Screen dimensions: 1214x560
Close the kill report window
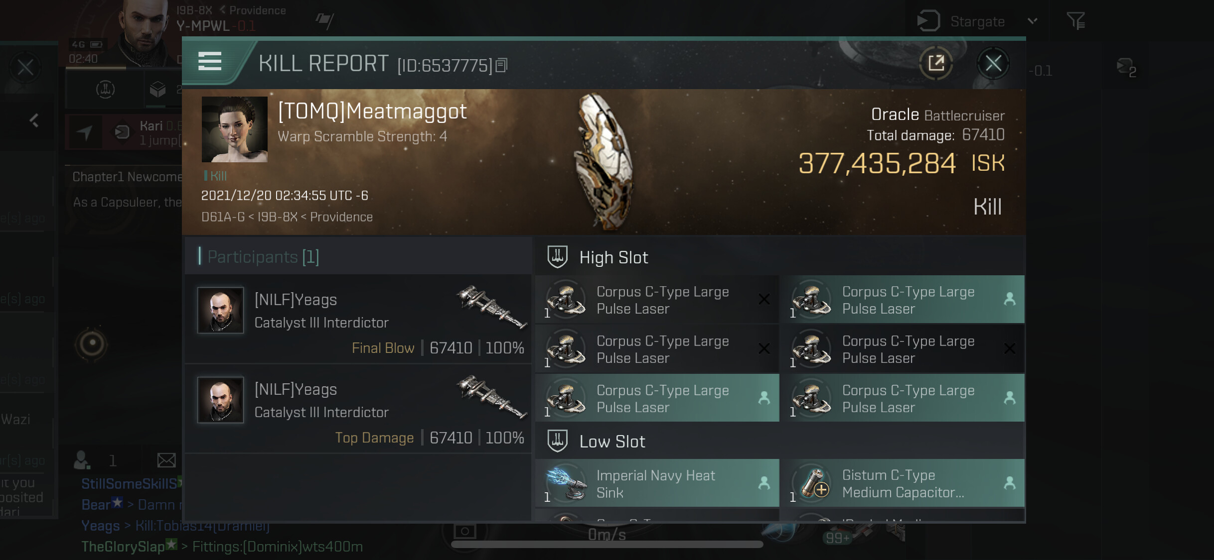pos(993,63)
